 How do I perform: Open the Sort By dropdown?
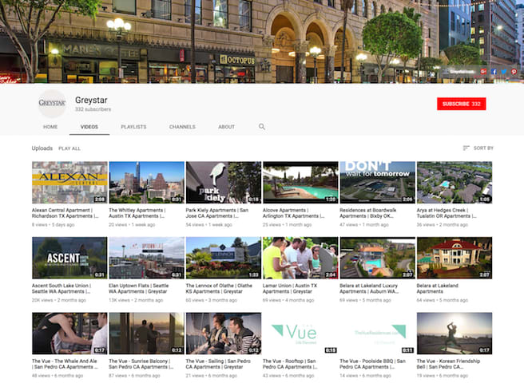[478, 148]
